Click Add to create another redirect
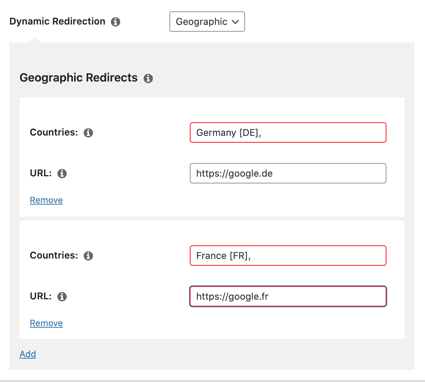This screenshot has height=382, width=425. [28, 354]
